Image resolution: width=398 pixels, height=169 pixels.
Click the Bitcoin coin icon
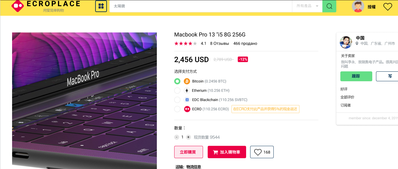[187, 81]
